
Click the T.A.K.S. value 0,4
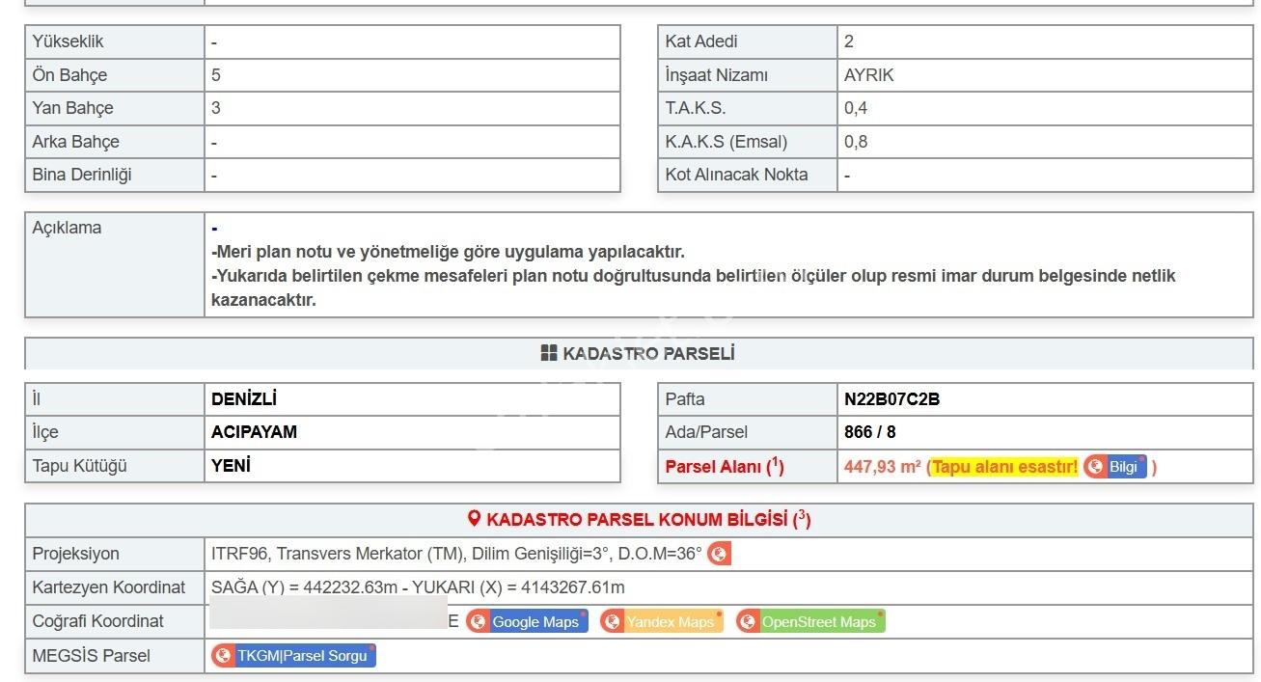click(856, 108)
